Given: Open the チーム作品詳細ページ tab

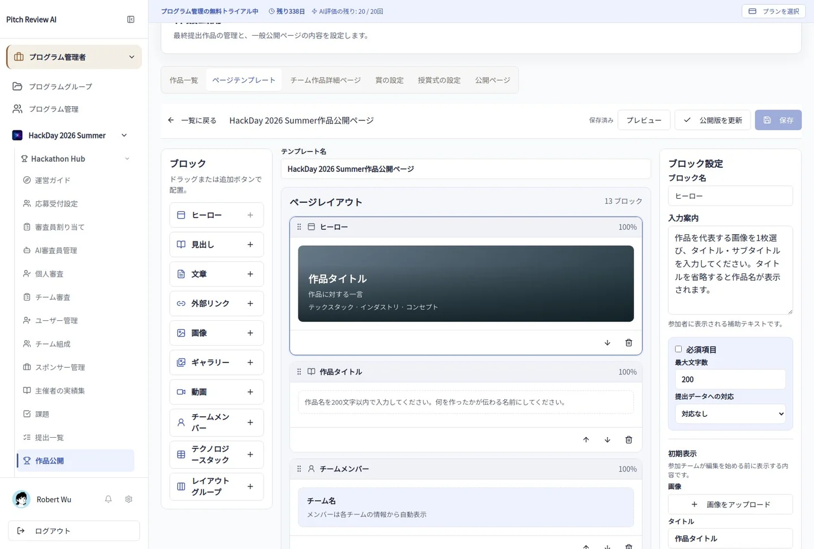Looking at the screenshot, I should (326, 80).
